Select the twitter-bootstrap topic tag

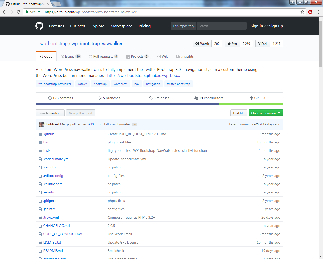pyautogui.click(x=178, y=84)
